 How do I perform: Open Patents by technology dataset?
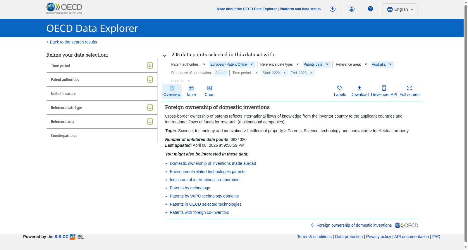(190, 188)
